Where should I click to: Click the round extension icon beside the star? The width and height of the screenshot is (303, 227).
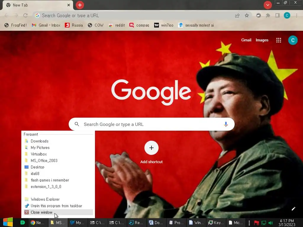[259, 15]
